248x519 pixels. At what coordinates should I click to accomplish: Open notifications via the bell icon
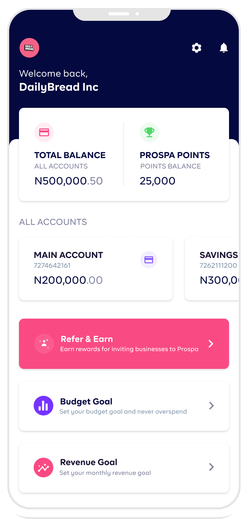click(x=223, y=48)
